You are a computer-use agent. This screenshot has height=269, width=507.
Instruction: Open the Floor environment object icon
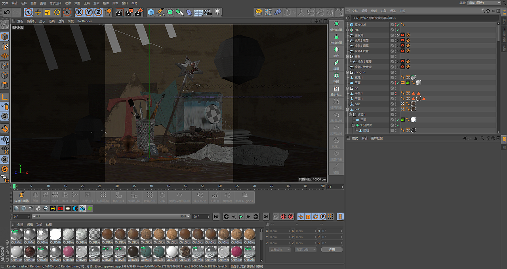point(198,12)
